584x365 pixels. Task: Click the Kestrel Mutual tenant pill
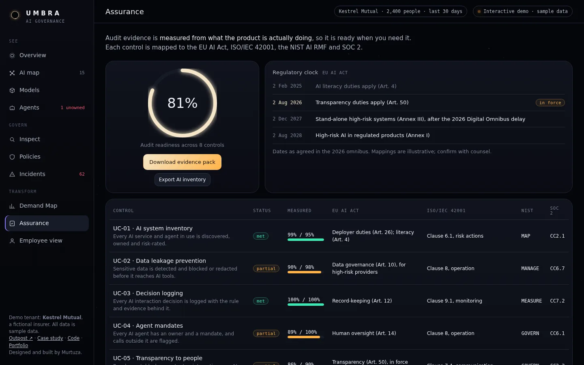(x=401, y=11)
